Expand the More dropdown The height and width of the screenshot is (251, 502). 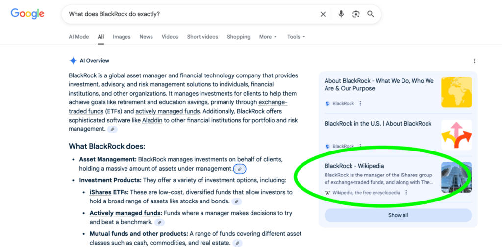(x=268, y=37)
